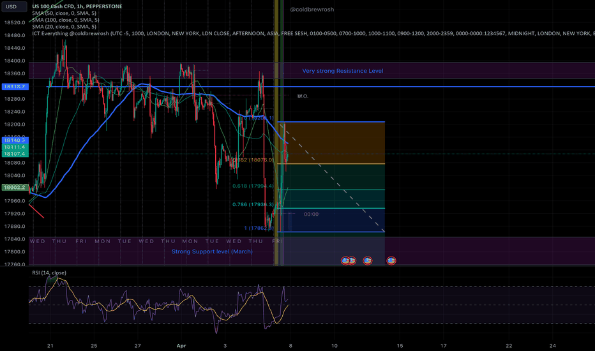595x351 pixels.
Task: Click the 18400.0 level on the price axis
Action: coord(15,61)
